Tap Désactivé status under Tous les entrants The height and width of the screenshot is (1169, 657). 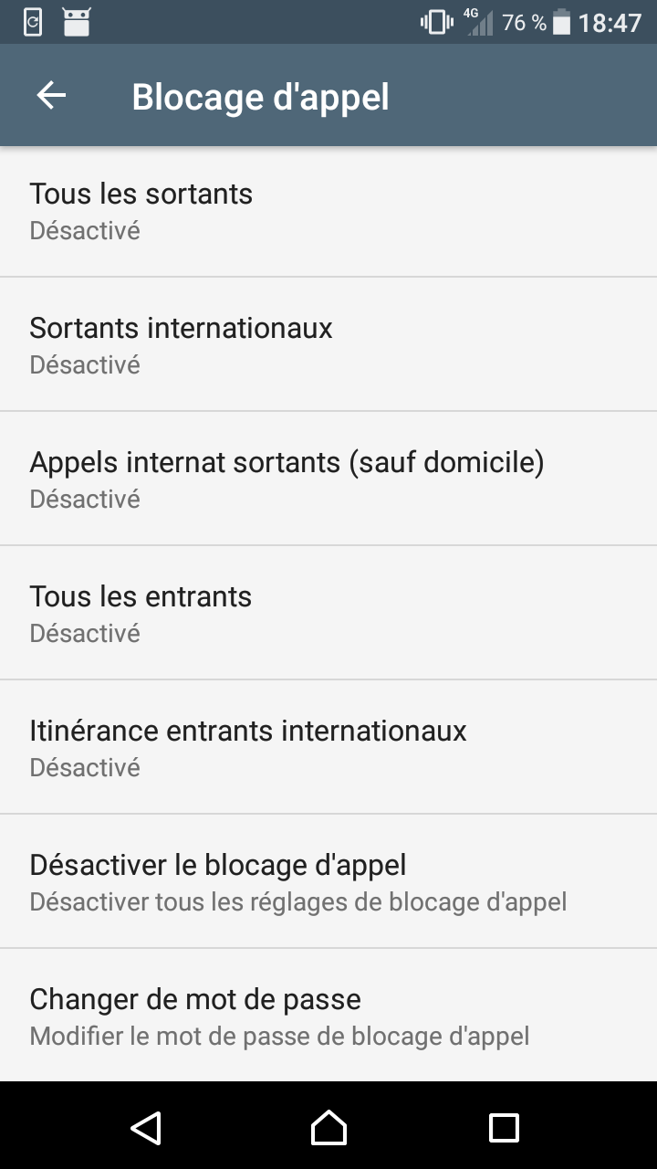pyautogui.click(x=85, y=633)
